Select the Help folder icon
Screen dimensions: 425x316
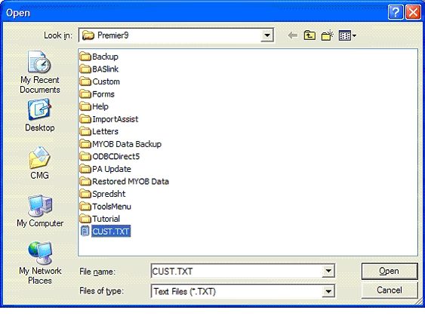click(85, 106)
